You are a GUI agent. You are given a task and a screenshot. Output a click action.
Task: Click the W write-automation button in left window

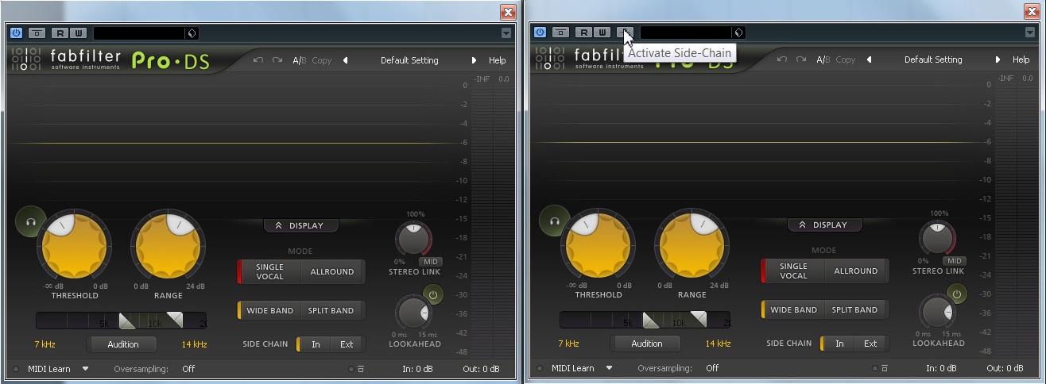[x=79, y=33]
